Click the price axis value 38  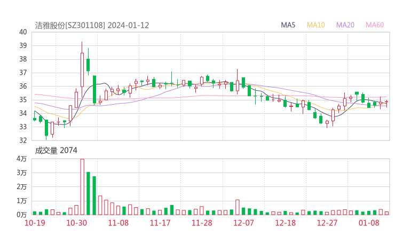click(23, 59)
